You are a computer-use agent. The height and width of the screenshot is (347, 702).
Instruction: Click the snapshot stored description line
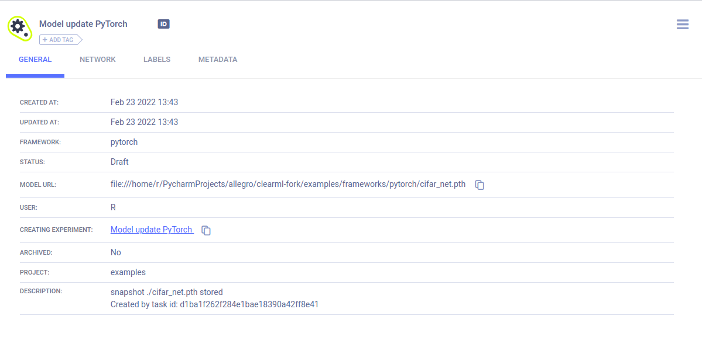(166, 292)
